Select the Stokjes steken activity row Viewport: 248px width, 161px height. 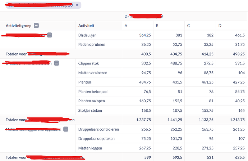point(90,110)
